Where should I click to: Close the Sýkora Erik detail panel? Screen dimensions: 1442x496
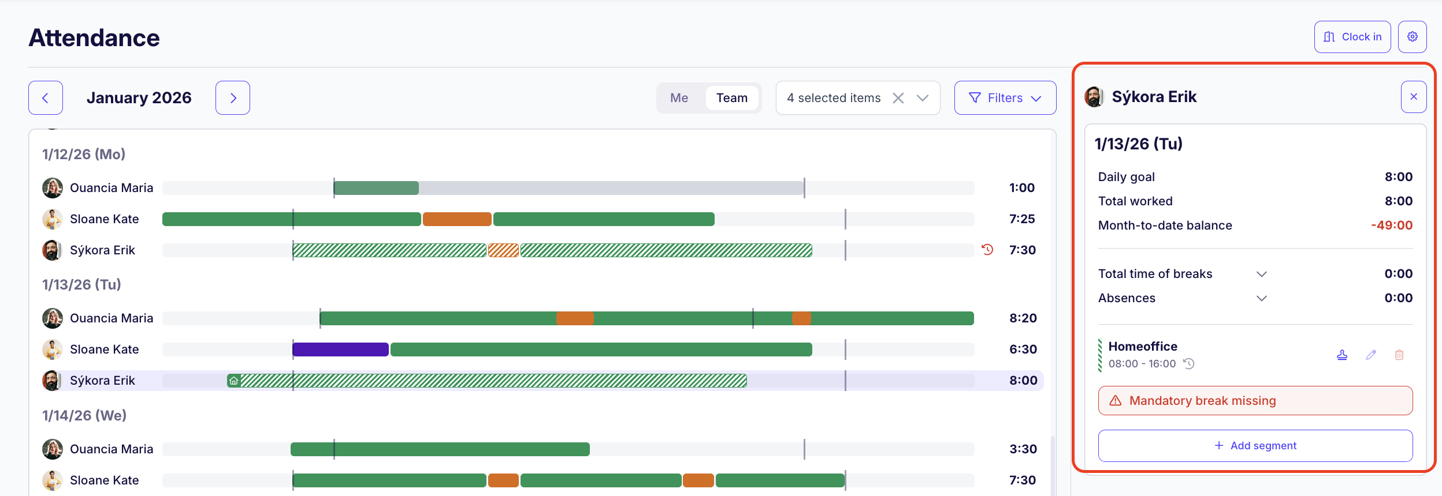(1413, 97)
